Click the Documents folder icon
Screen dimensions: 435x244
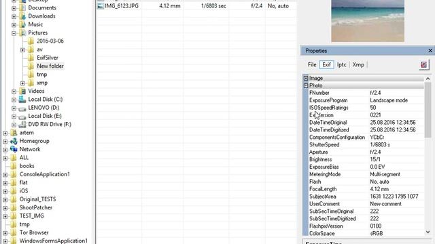22,7
